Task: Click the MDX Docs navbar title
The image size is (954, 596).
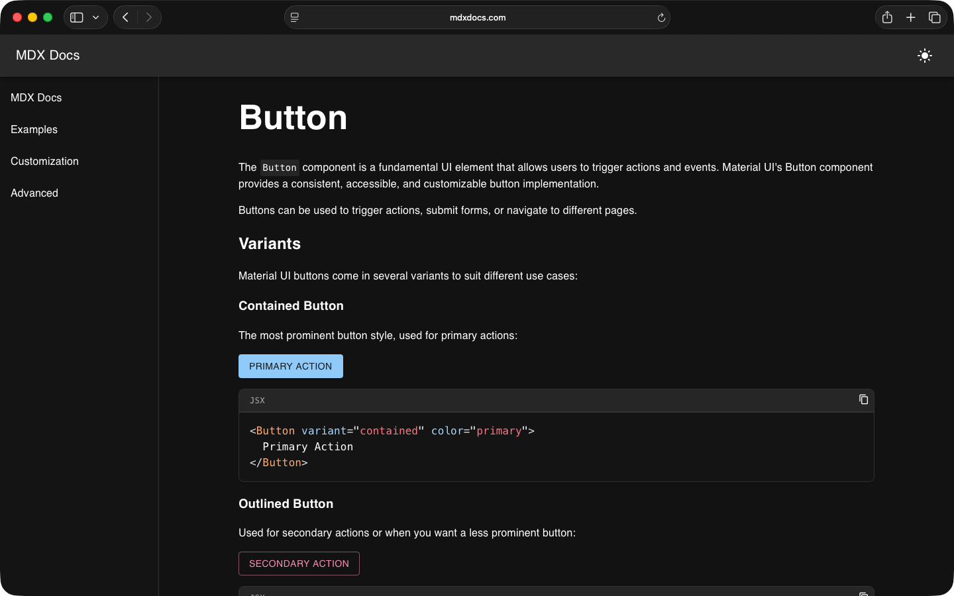Action: (47, 56)
